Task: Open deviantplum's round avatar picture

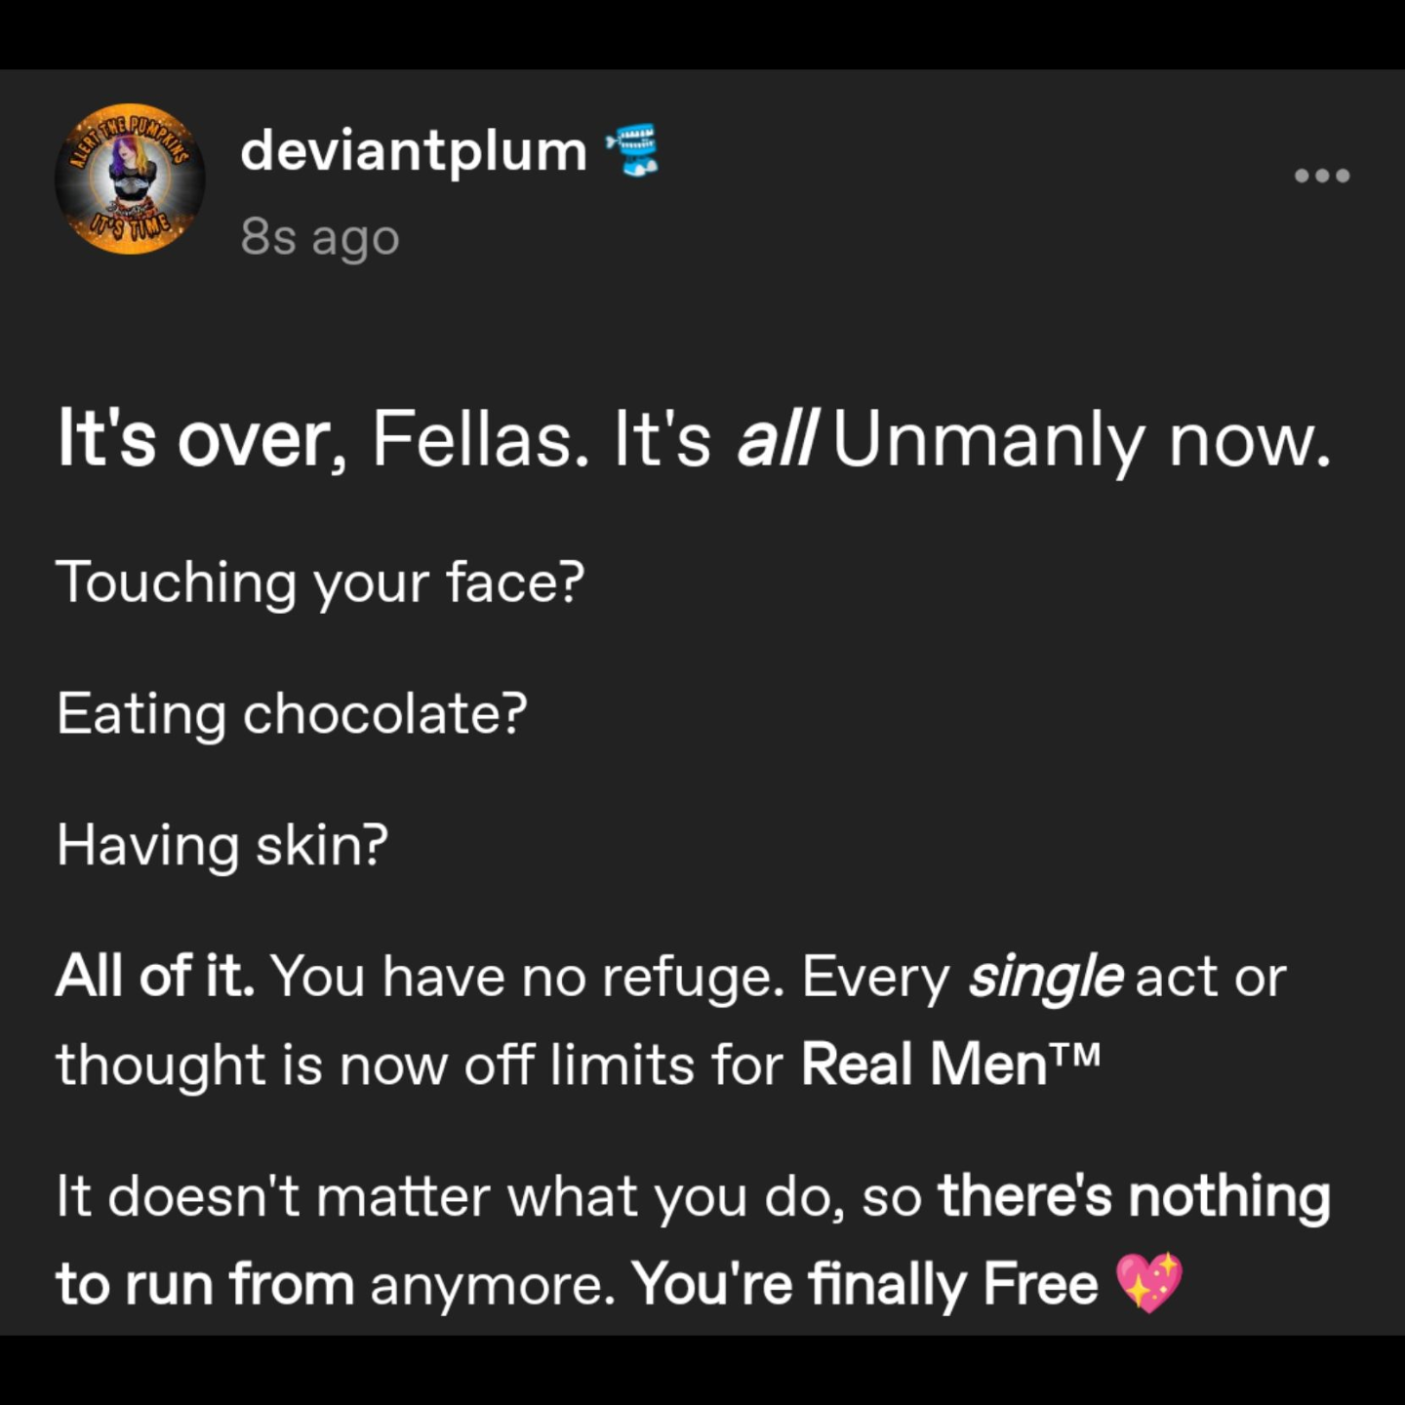Action: tap(130, 179)
